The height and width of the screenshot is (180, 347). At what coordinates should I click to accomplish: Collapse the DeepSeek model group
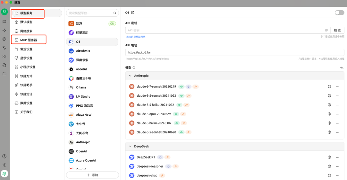click(x=130, y=146)
